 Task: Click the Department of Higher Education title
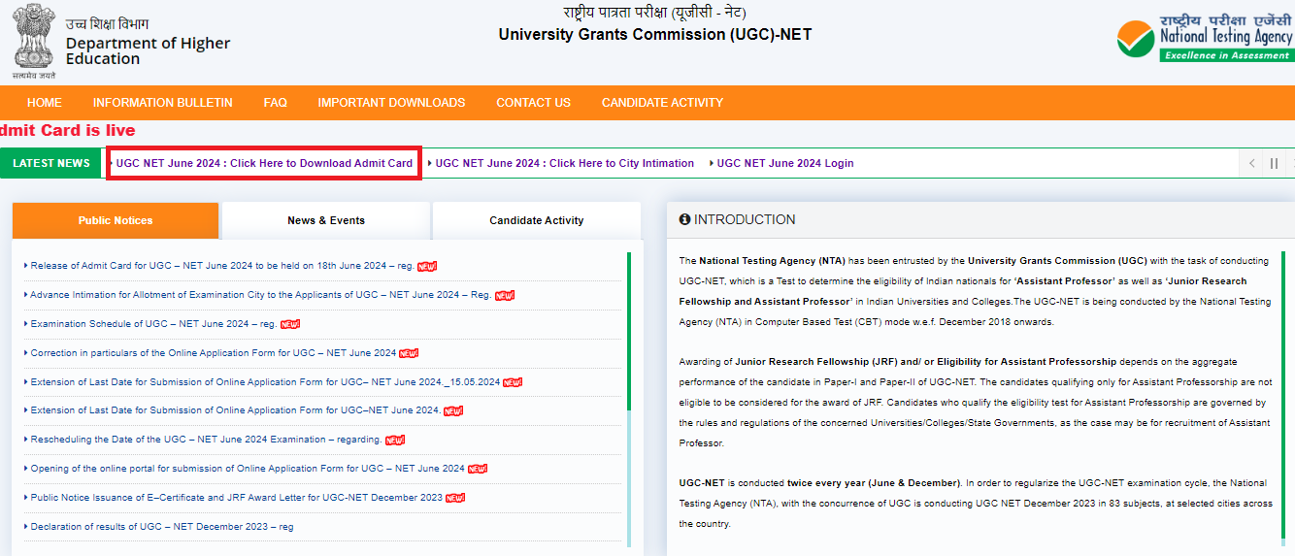[x=148, y=50]
